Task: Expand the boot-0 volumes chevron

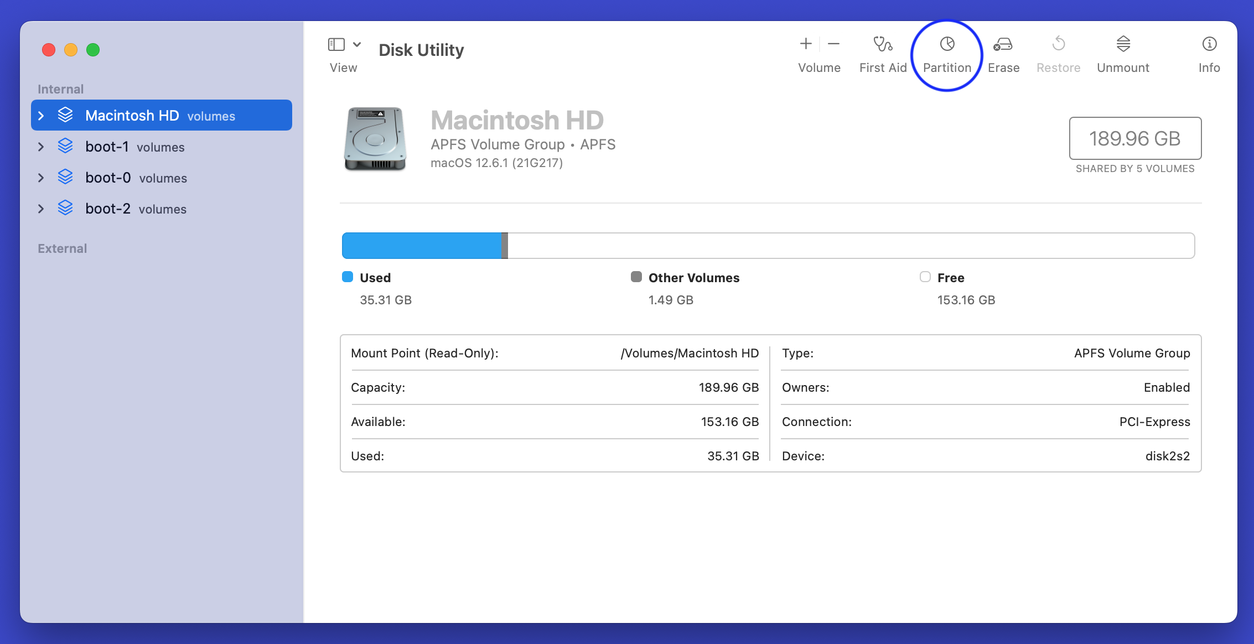Action: point(41,178)
